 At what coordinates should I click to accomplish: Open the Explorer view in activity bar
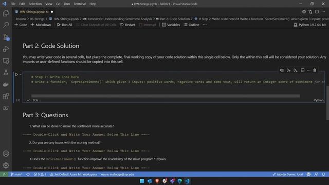[x=6, y=13]
